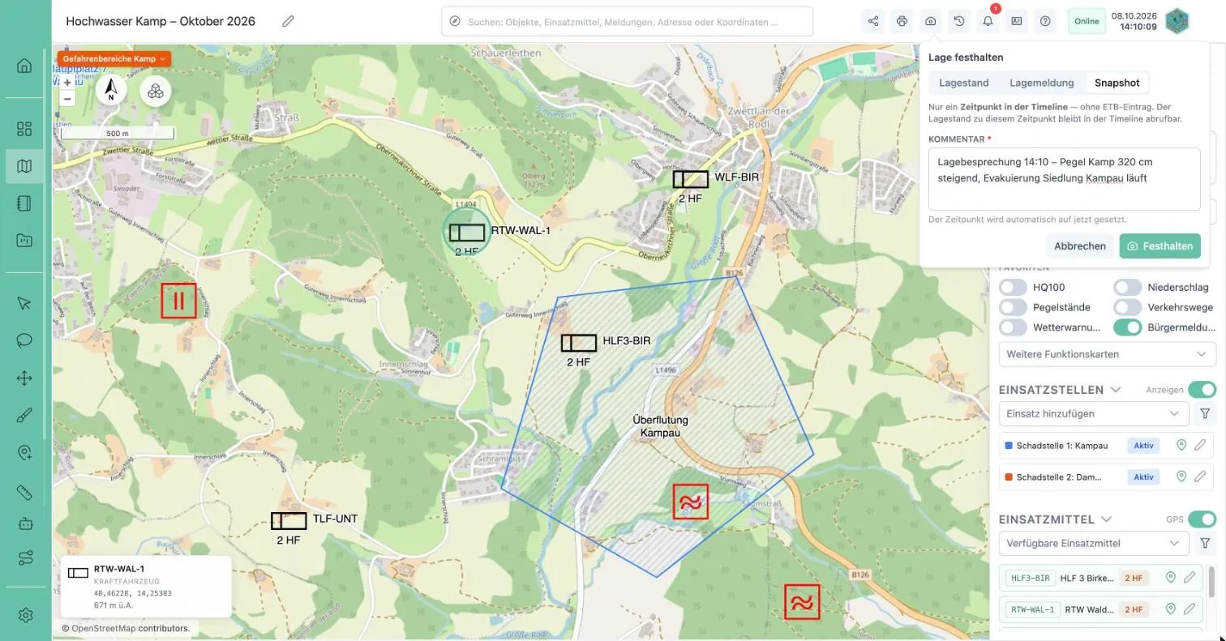The height and width of the screenshot is (641, 1226).
Task: Activate the move arrows tool
Action: [x=24, y=378]
